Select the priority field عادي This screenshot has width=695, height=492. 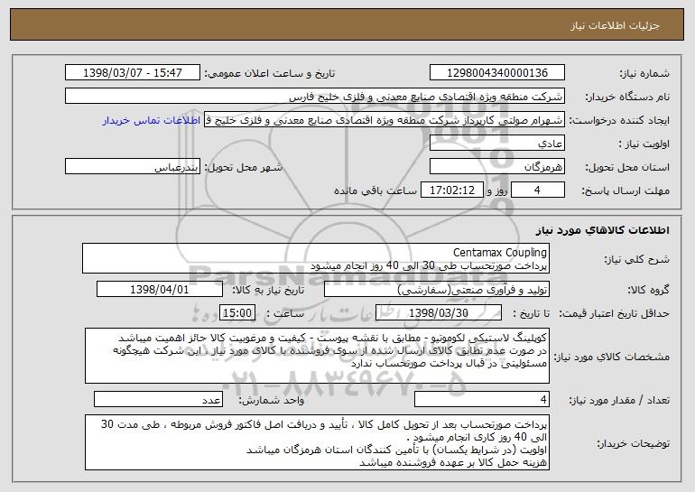[496, 144]
